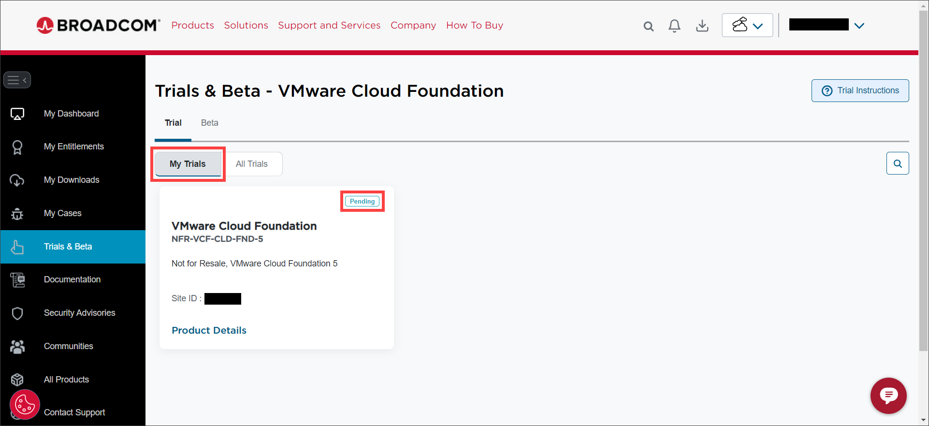
Task: Click the Security Advisories shield icon
Action: [17, 313]
